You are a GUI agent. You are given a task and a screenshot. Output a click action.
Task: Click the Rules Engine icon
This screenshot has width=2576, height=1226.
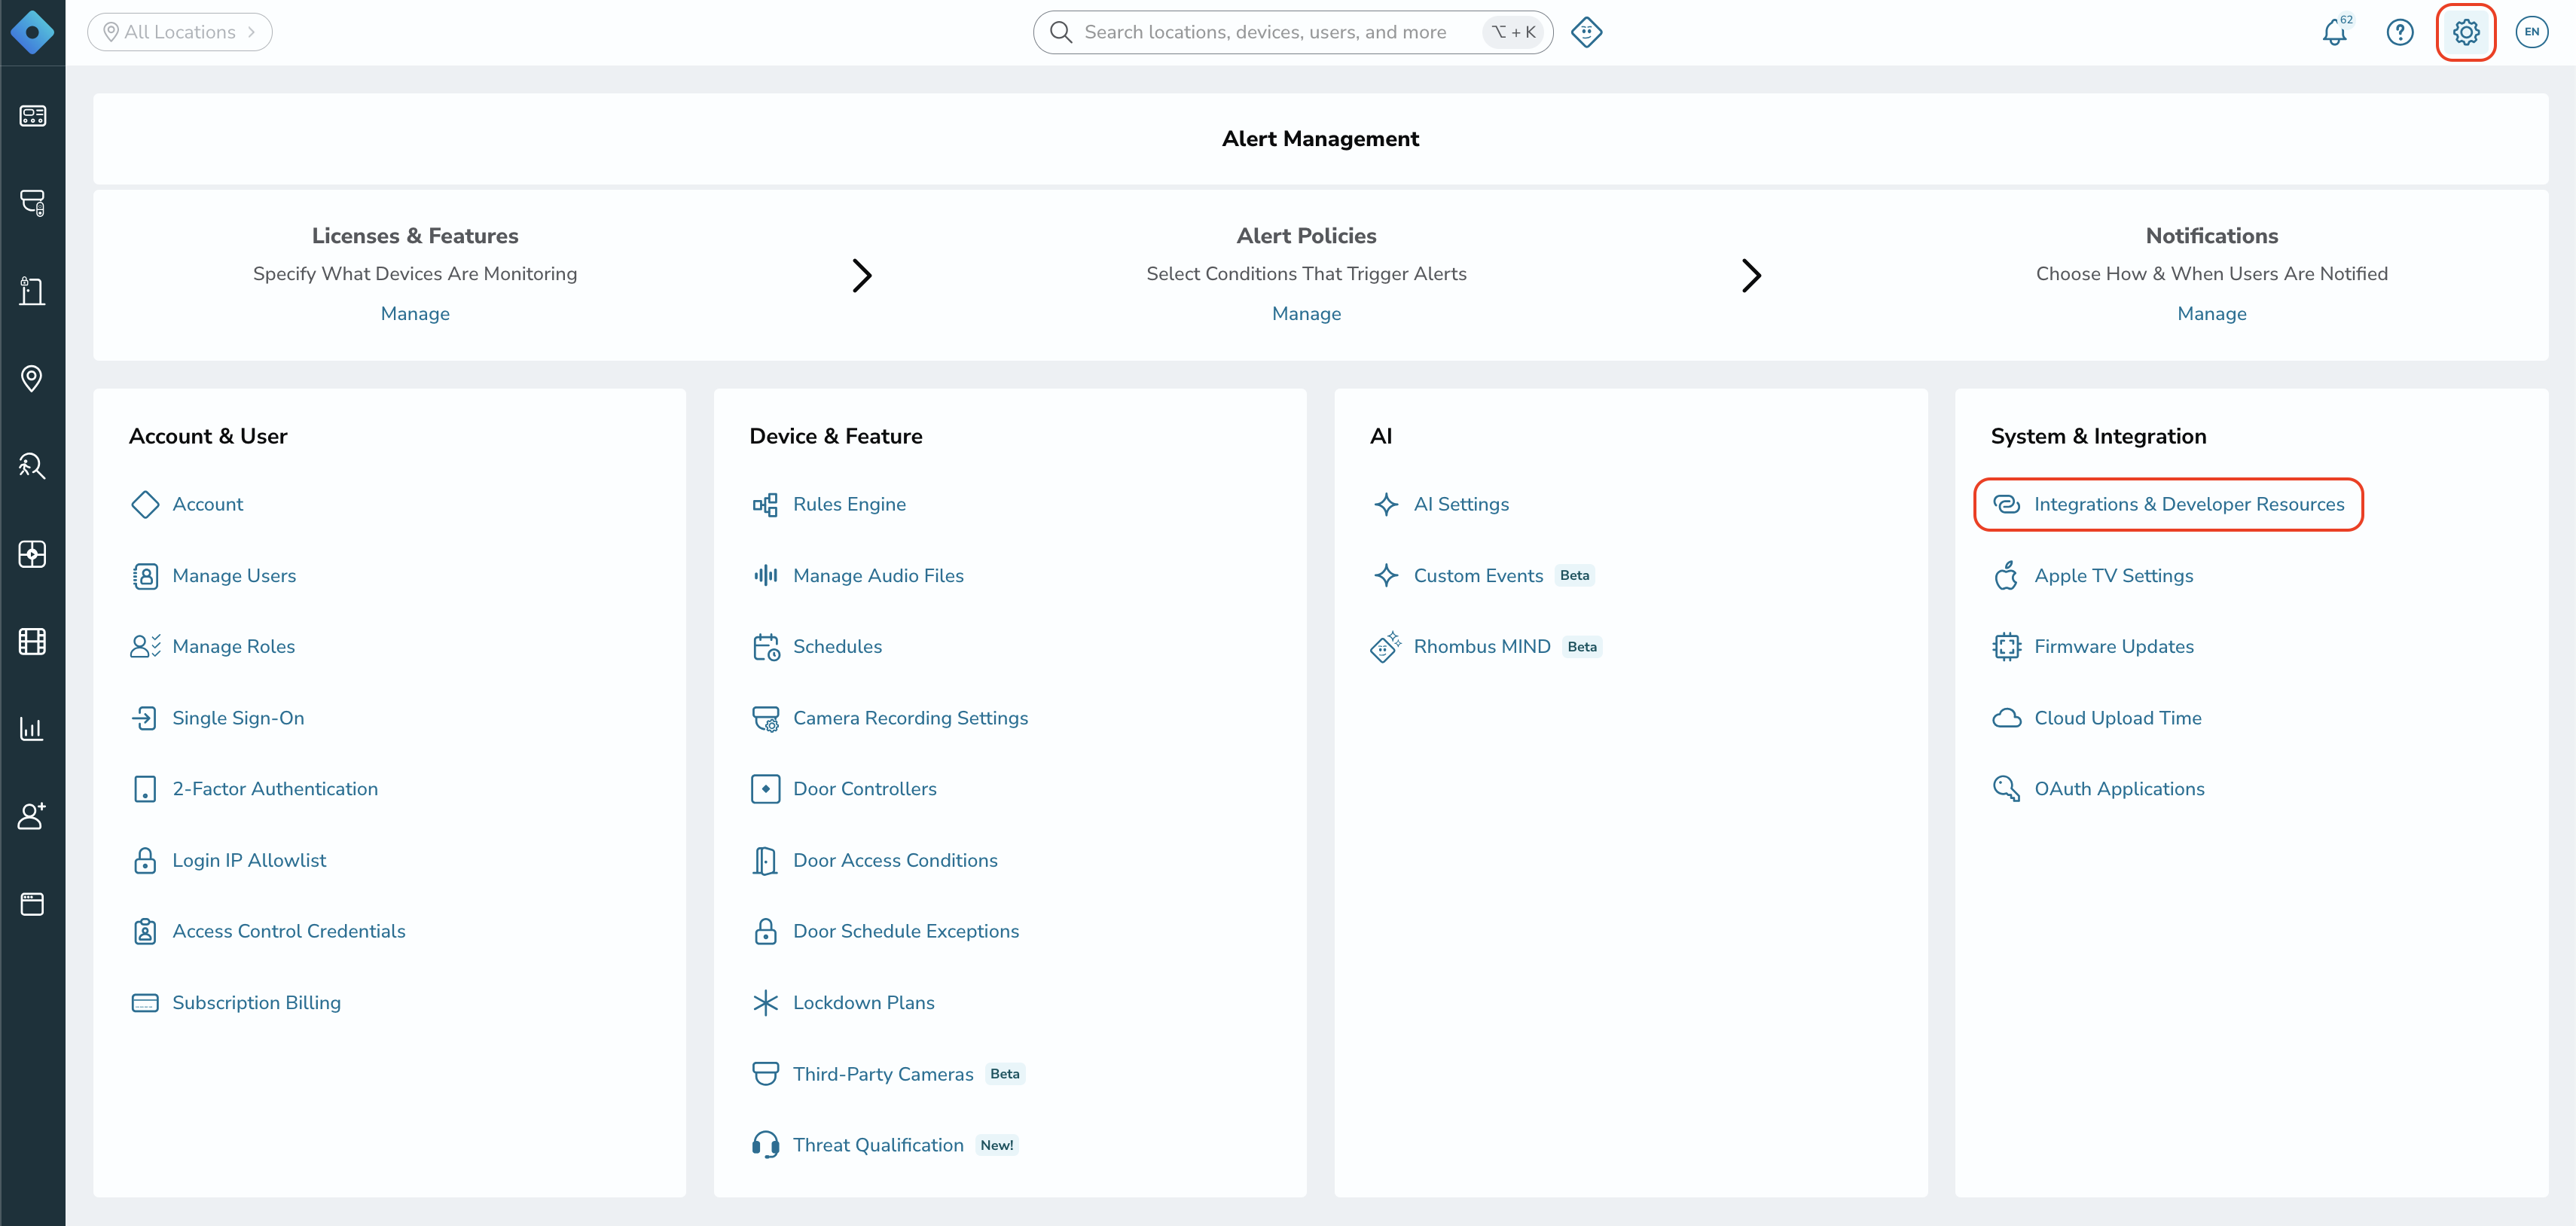[x=765, y=504]
